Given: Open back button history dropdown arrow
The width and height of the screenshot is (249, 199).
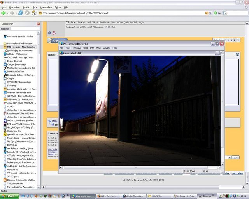Looking at the screenshot, I should pyautogui.click(x=7, y=13).
